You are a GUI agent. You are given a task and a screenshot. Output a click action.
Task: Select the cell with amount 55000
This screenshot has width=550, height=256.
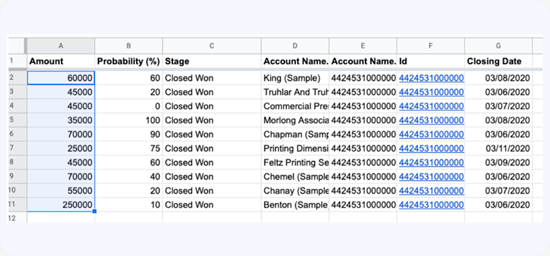[x=60, y=190]
